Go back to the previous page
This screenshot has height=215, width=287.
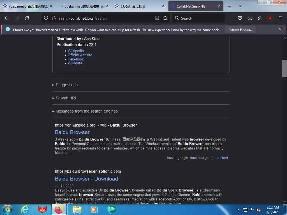7,18
